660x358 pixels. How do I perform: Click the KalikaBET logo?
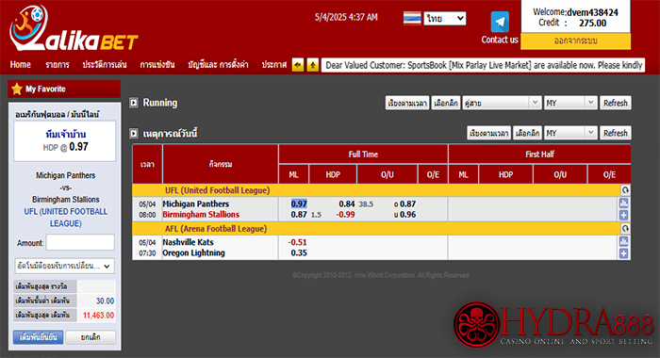click(74, 28)
